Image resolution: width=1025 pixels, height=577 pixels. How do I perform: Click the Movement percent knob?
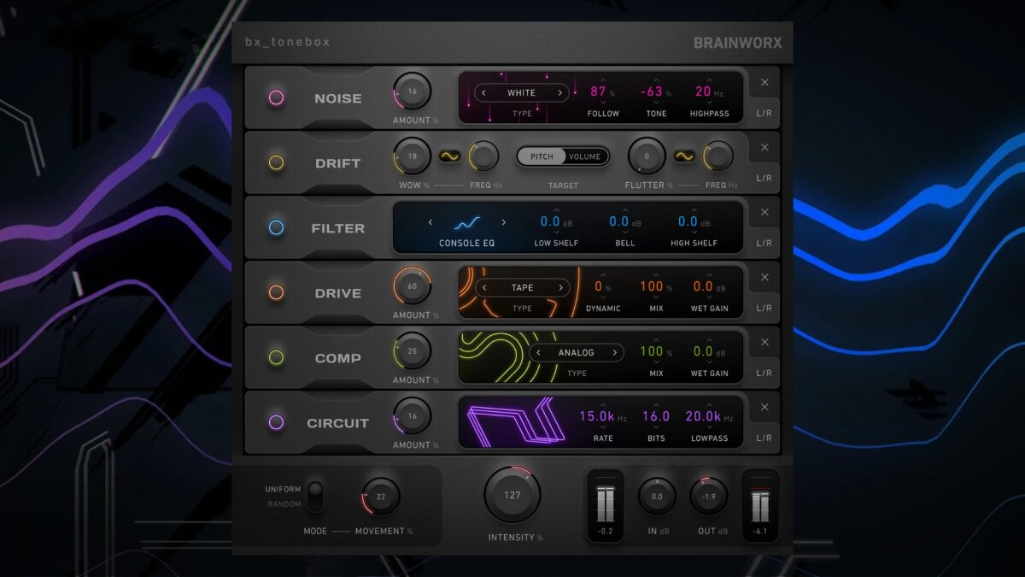click(381, 497)
